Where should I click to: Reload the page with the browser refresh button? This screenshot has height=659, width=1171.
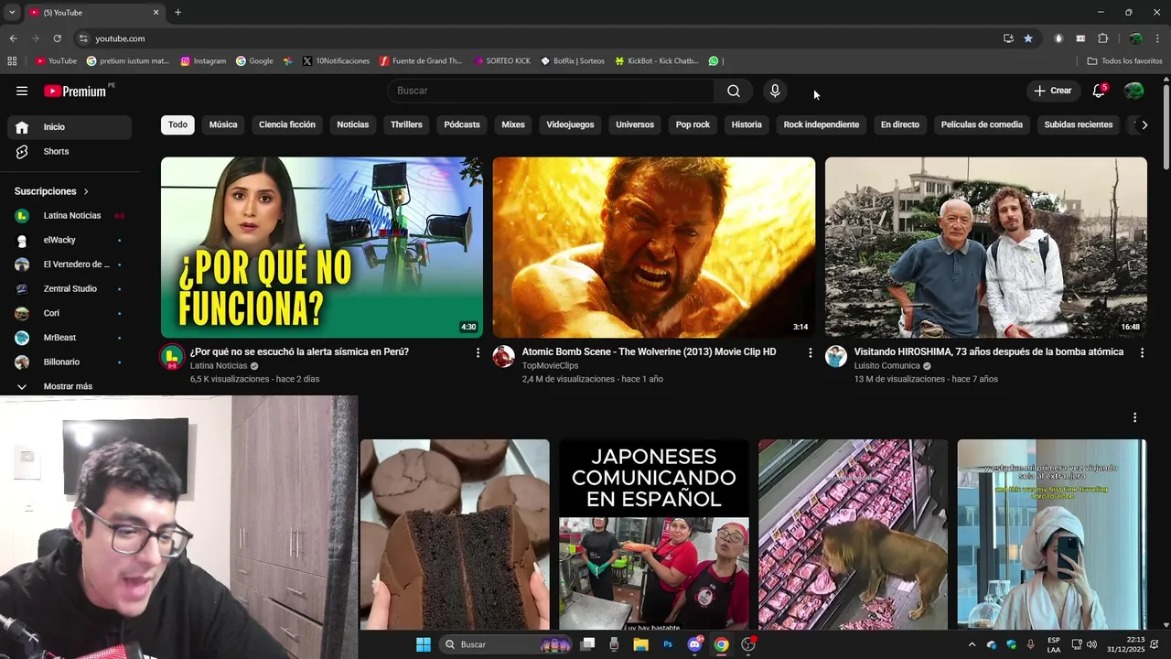pyautogui.click(x=57, y=38)
